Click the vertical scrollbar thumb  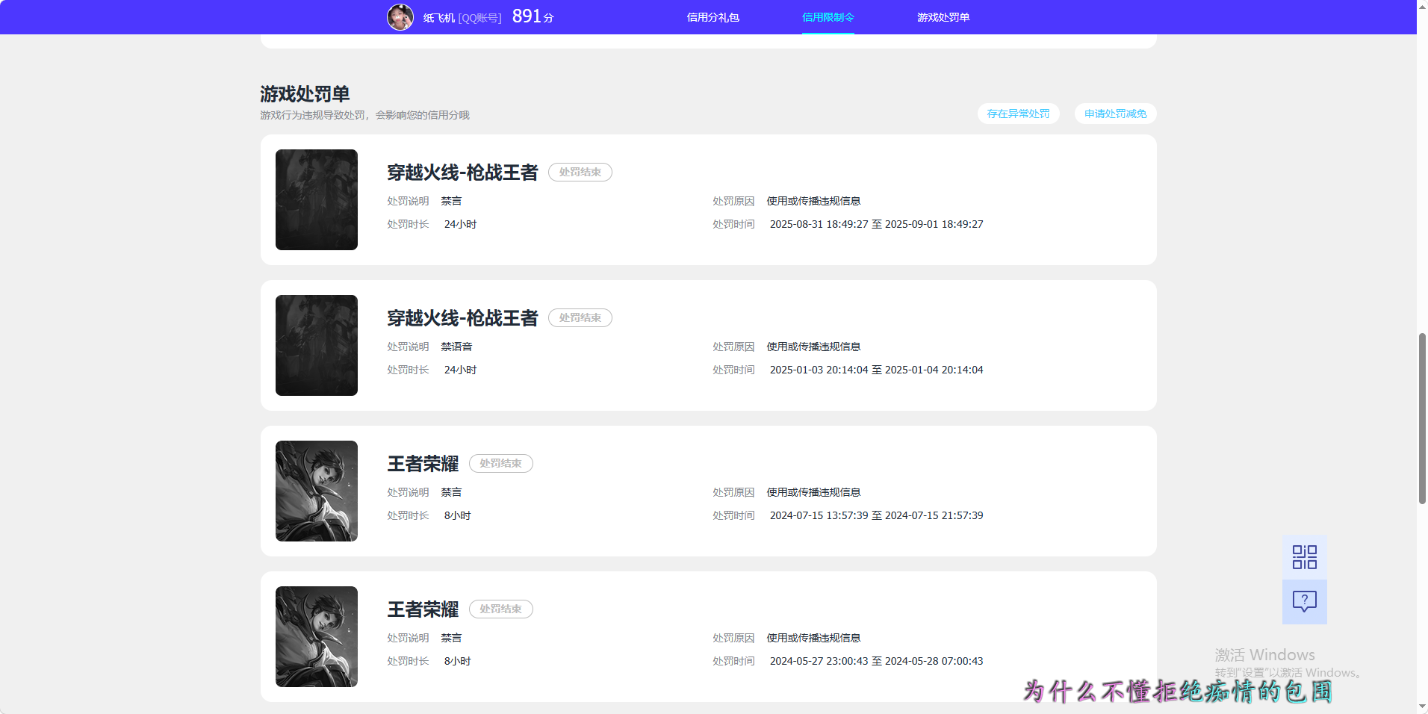coord(1422,418)
